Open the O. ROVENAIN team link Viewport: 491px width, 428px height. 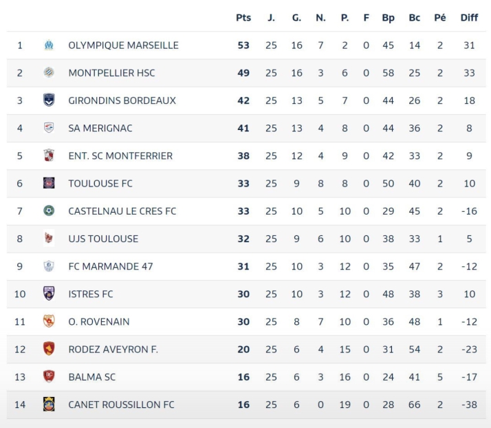coord(99,321)
